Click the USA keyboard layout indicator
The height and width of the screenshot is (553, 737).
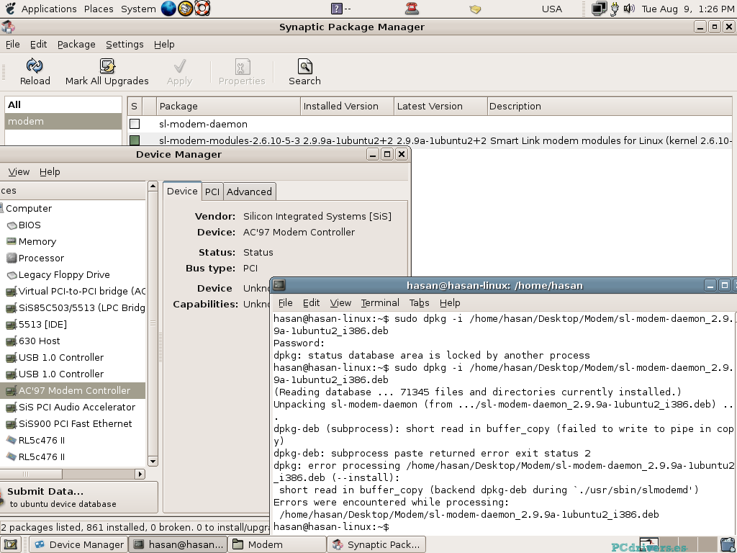pyautogui.click(x=552, y=9)
